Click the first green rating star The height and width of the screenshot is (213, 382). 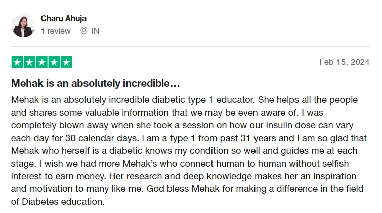pos(17,62)
